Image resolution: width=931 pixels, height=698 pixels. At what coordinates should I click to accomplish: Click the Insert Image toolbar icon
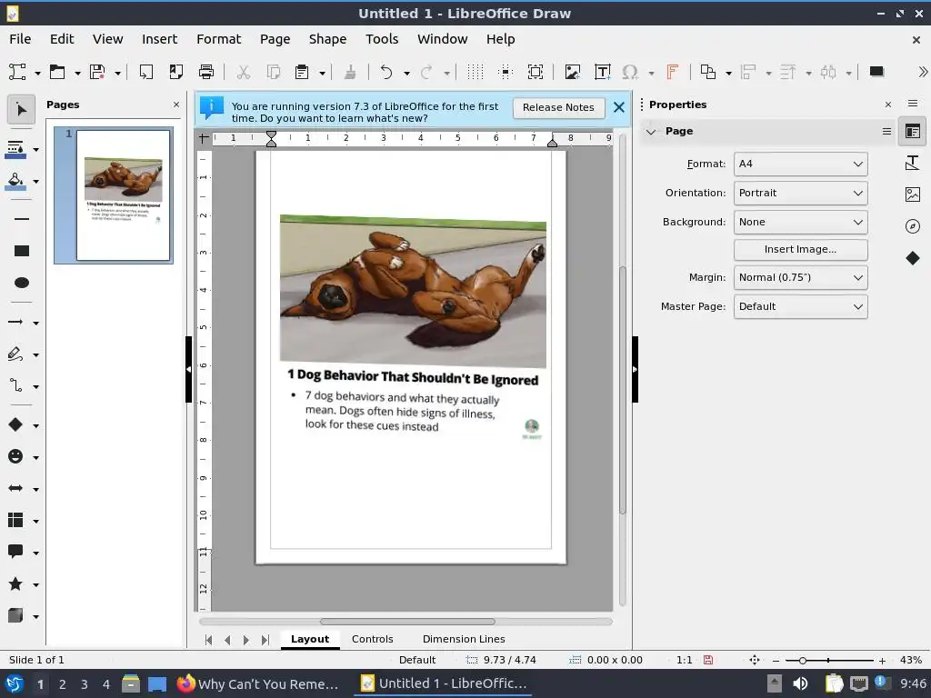pyautogui.click(x=572, y=72)
